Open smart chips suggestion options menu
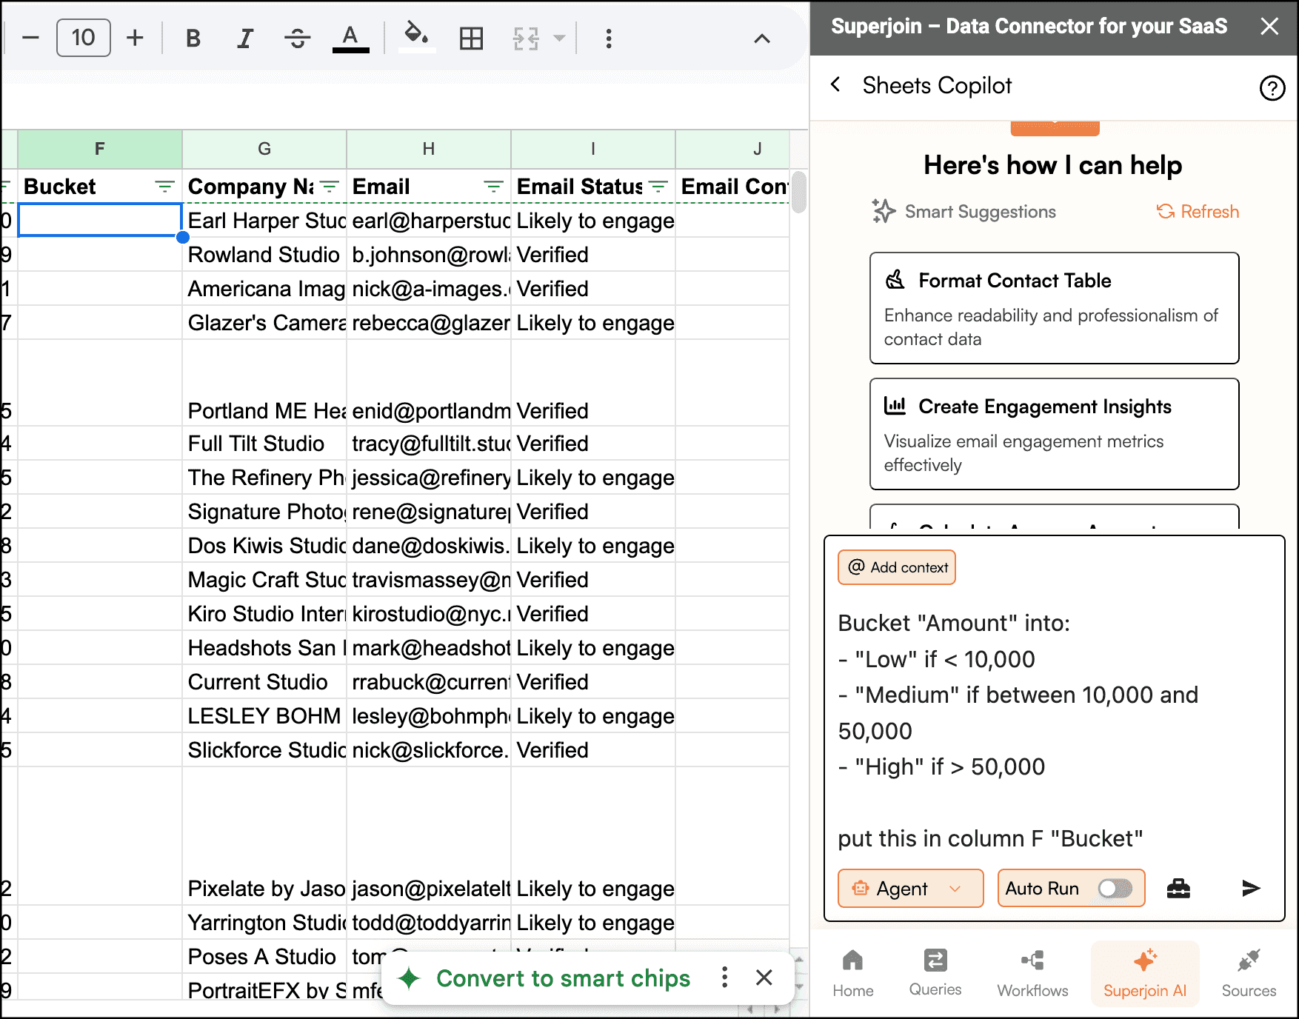This screenshot has height=1019, width=1299. point(724,978)
